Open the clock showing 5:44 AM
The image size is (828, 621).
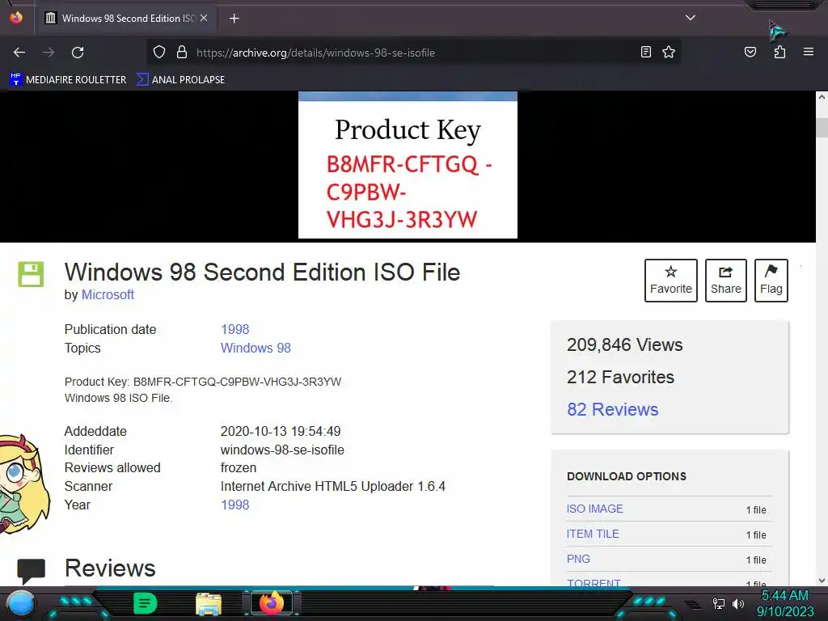point(785,603)
